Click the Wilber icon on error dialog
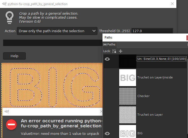The width and height of the screenshot is (188, 138). tap(7, 112)
